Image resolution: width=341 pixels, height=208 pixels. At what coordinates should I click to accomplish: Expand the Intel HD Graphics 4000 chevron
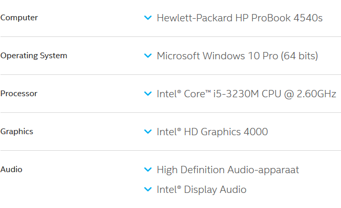pos(147,132)
